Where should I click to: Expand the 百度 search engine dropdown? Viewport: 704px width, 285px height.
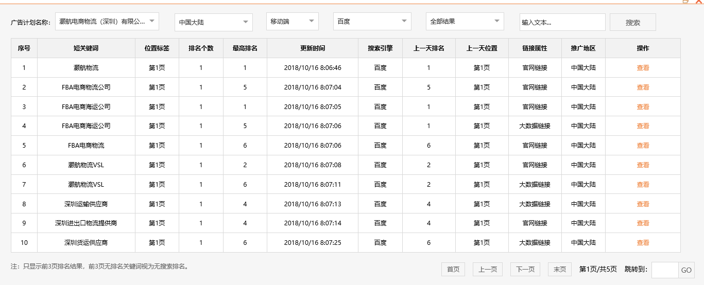[372, 22]
